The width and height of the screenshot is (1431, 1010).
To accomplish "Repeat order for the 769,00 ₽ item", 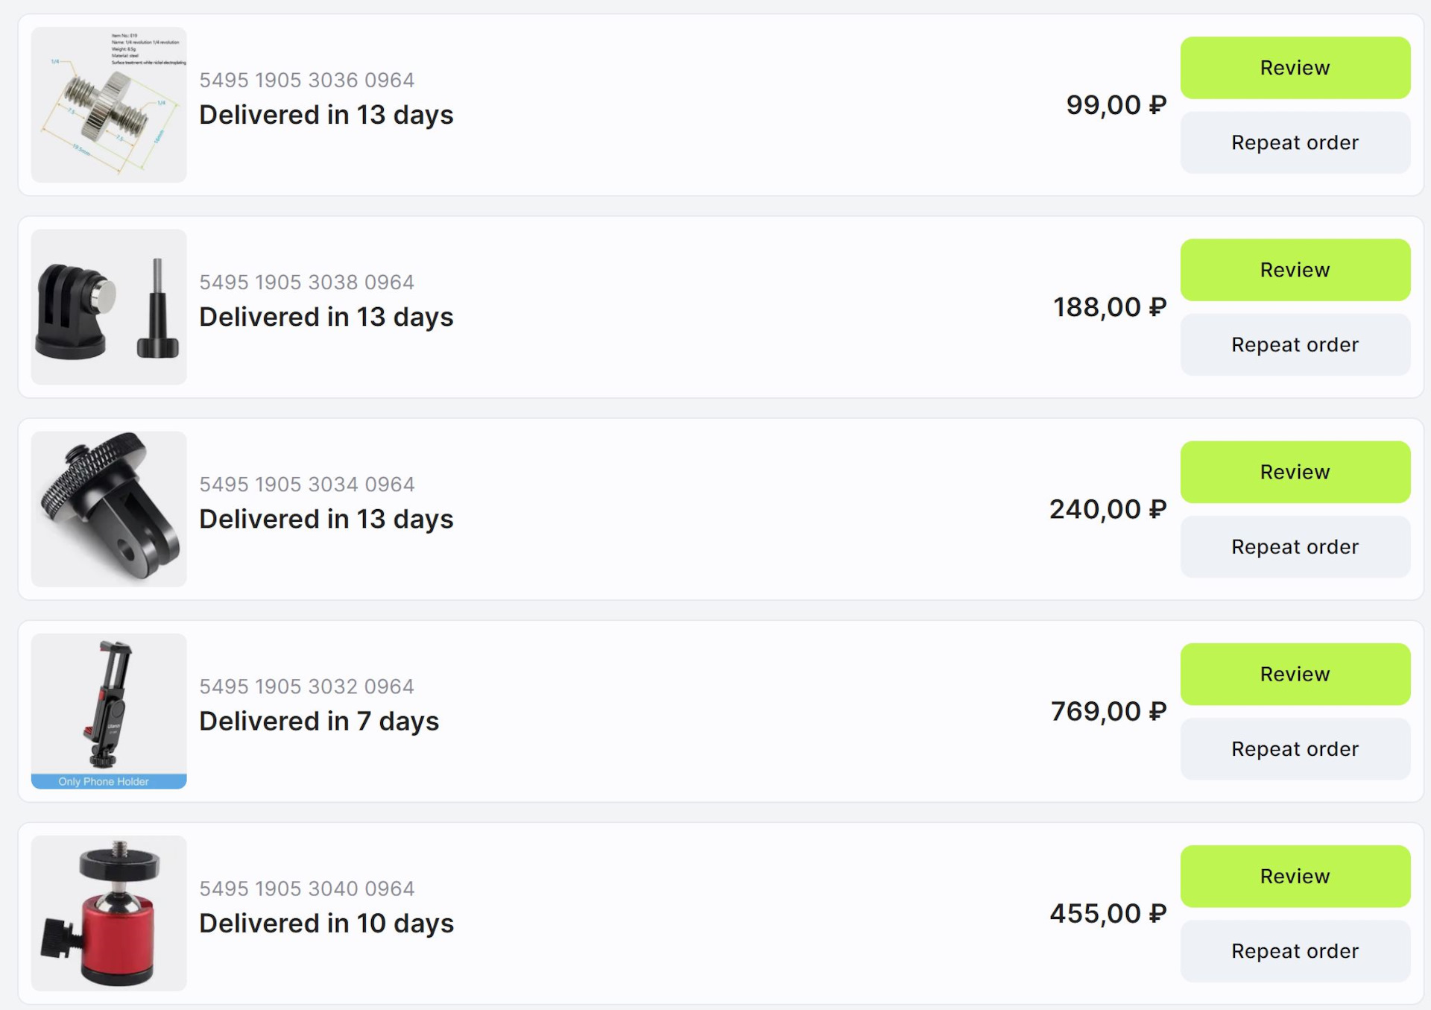I will click(x=1295, y=748).
